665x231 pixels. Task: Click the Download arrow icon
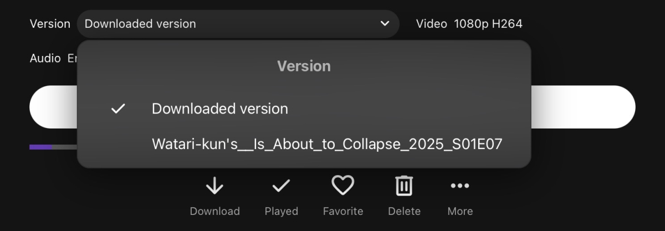pyautogui.click(x=214, y=186)
